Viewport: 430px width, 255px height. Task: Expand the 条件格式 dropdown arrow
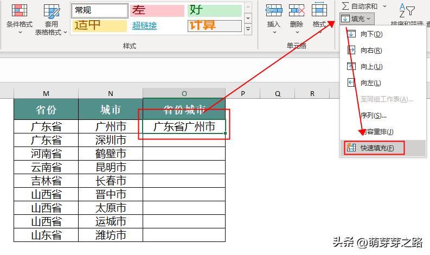(x=20, y=33)
